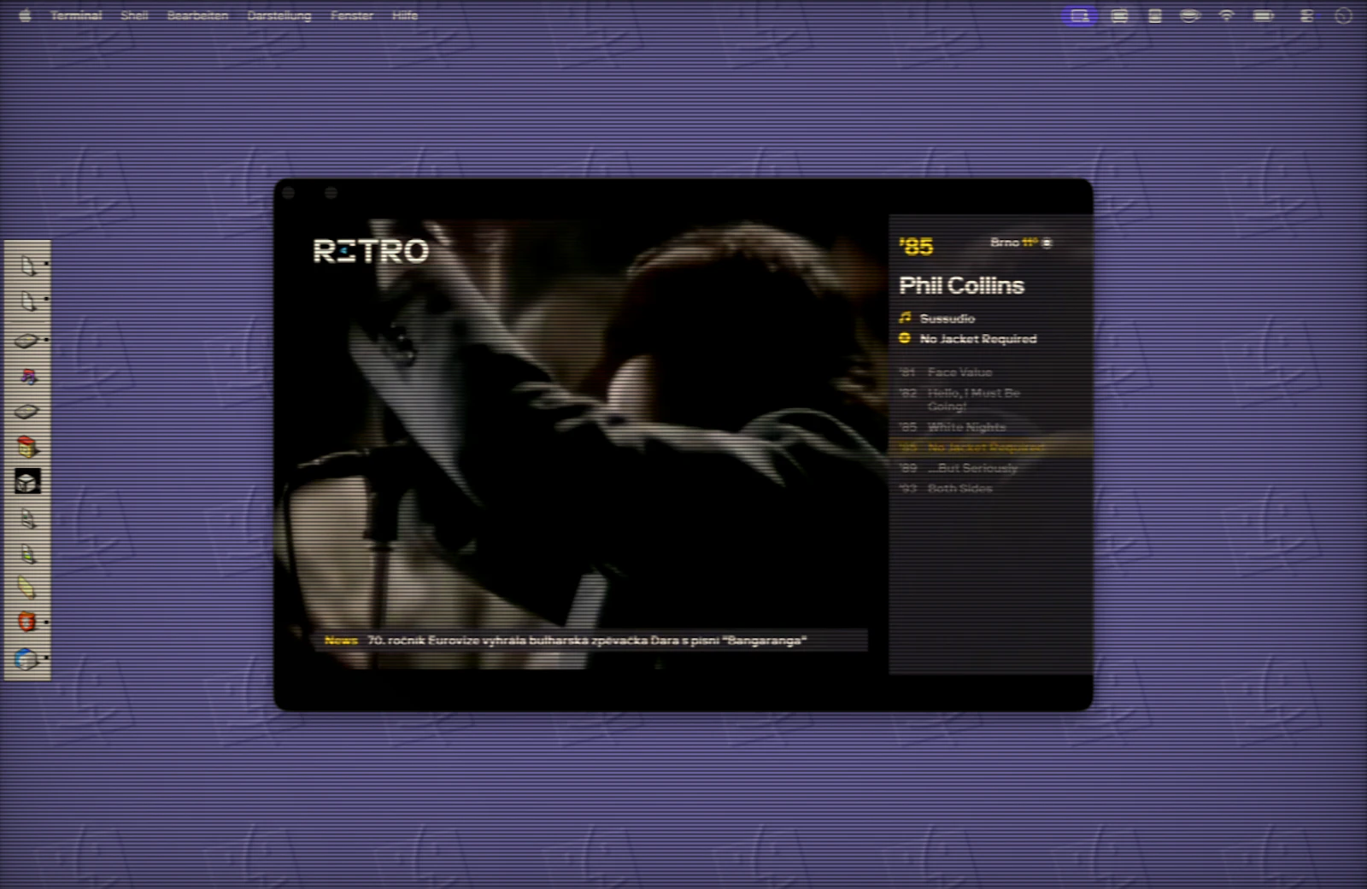
Task: Open the Darstellung menu
Action: point(279,15)
